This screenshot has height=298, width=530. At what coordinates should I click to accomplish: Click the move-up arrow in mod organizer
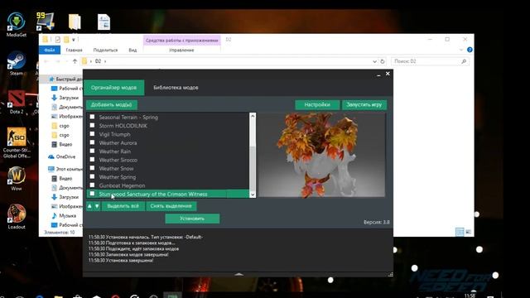89,206
